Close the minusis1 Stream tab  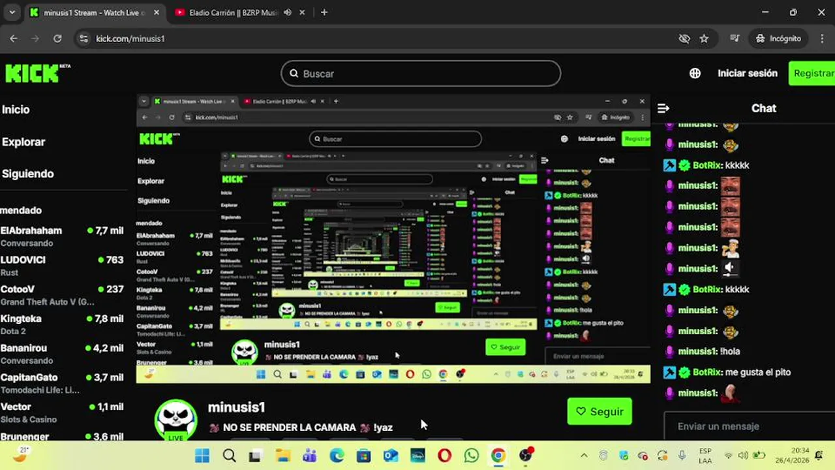(x=157, y=12)
